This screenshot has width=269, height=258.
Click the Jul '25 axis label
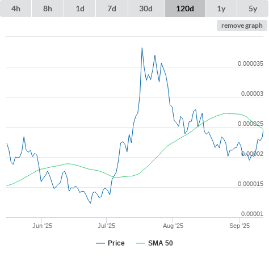point(106,226)
